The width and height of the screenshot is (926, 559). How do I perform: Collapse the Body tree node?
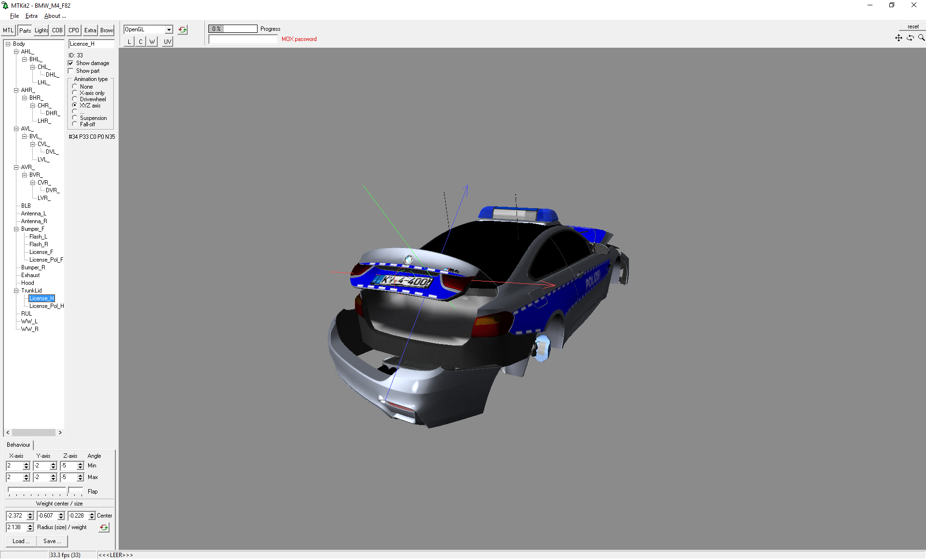8,44
